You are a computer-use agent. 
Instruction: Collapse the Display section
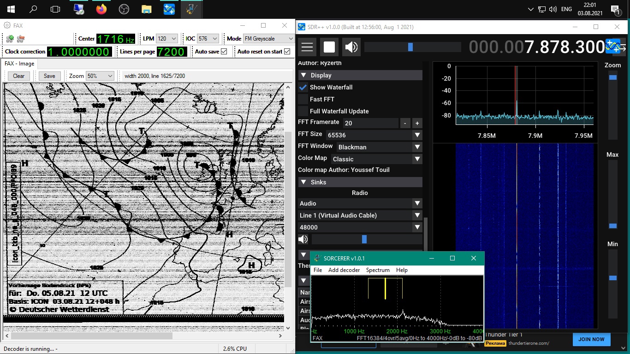(303, 75)
